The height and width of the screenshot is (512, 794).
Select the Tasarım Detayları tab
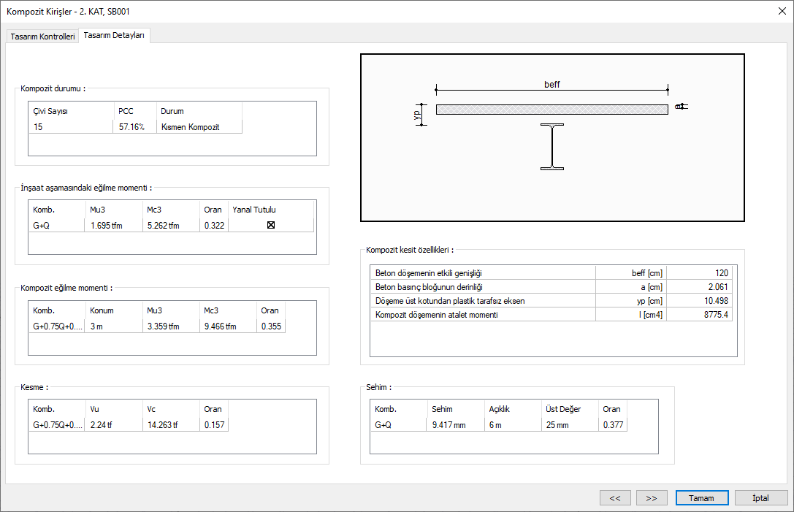coord(114,35)
